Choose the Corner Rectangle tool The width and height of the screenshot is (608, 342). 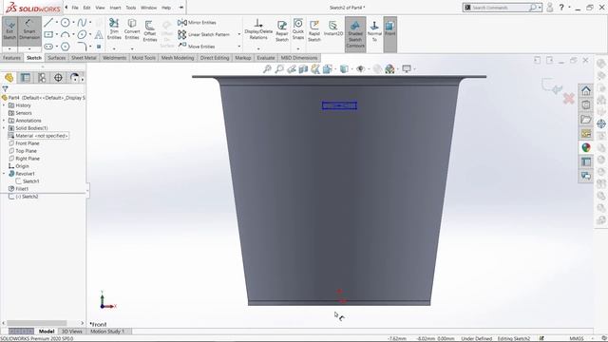click(x=48, y=34)
